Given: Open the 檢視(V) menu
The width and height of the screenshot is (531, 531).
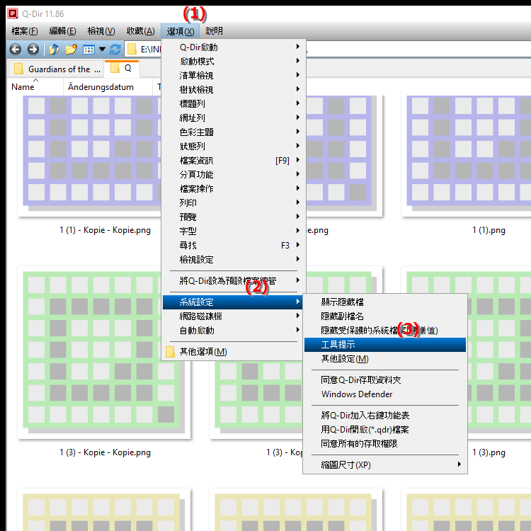Looking at the screenshot, I should (101, 31).
